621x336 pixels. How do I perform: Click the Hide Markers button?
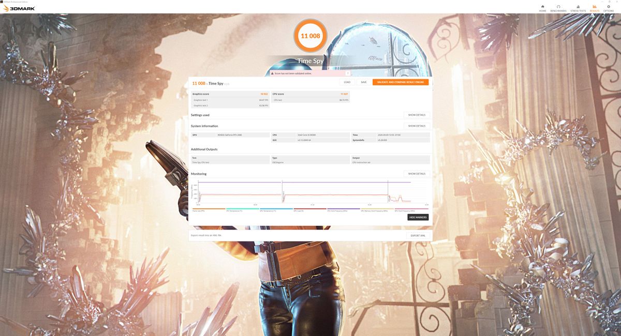pyautogui.click(x=418, y=217)
